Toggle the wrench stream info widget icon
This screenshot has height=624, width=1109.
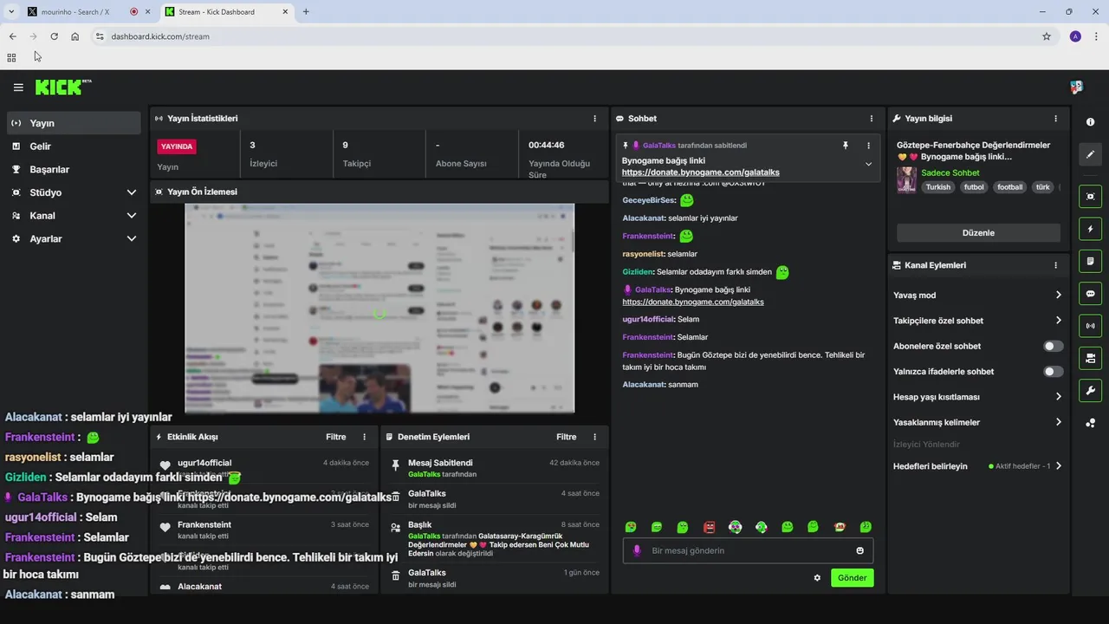[x=1091, y=390]
